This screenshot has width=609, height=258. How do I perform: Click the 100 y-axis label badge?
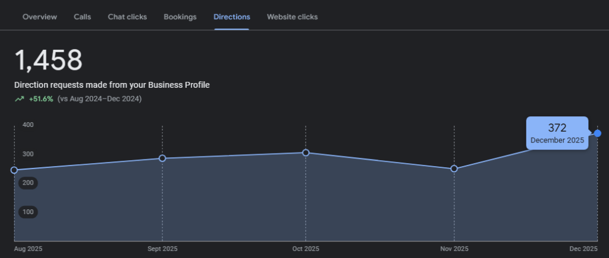coord(28,212)
